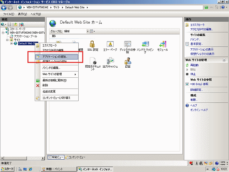Choose エクスプローラ in the context menu
Image resolution: width=229 pixels, height=172 pixels.
coord(57,46)
